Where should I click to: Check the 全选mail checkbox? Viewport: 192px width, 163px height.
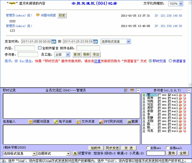tap(168, 148)
